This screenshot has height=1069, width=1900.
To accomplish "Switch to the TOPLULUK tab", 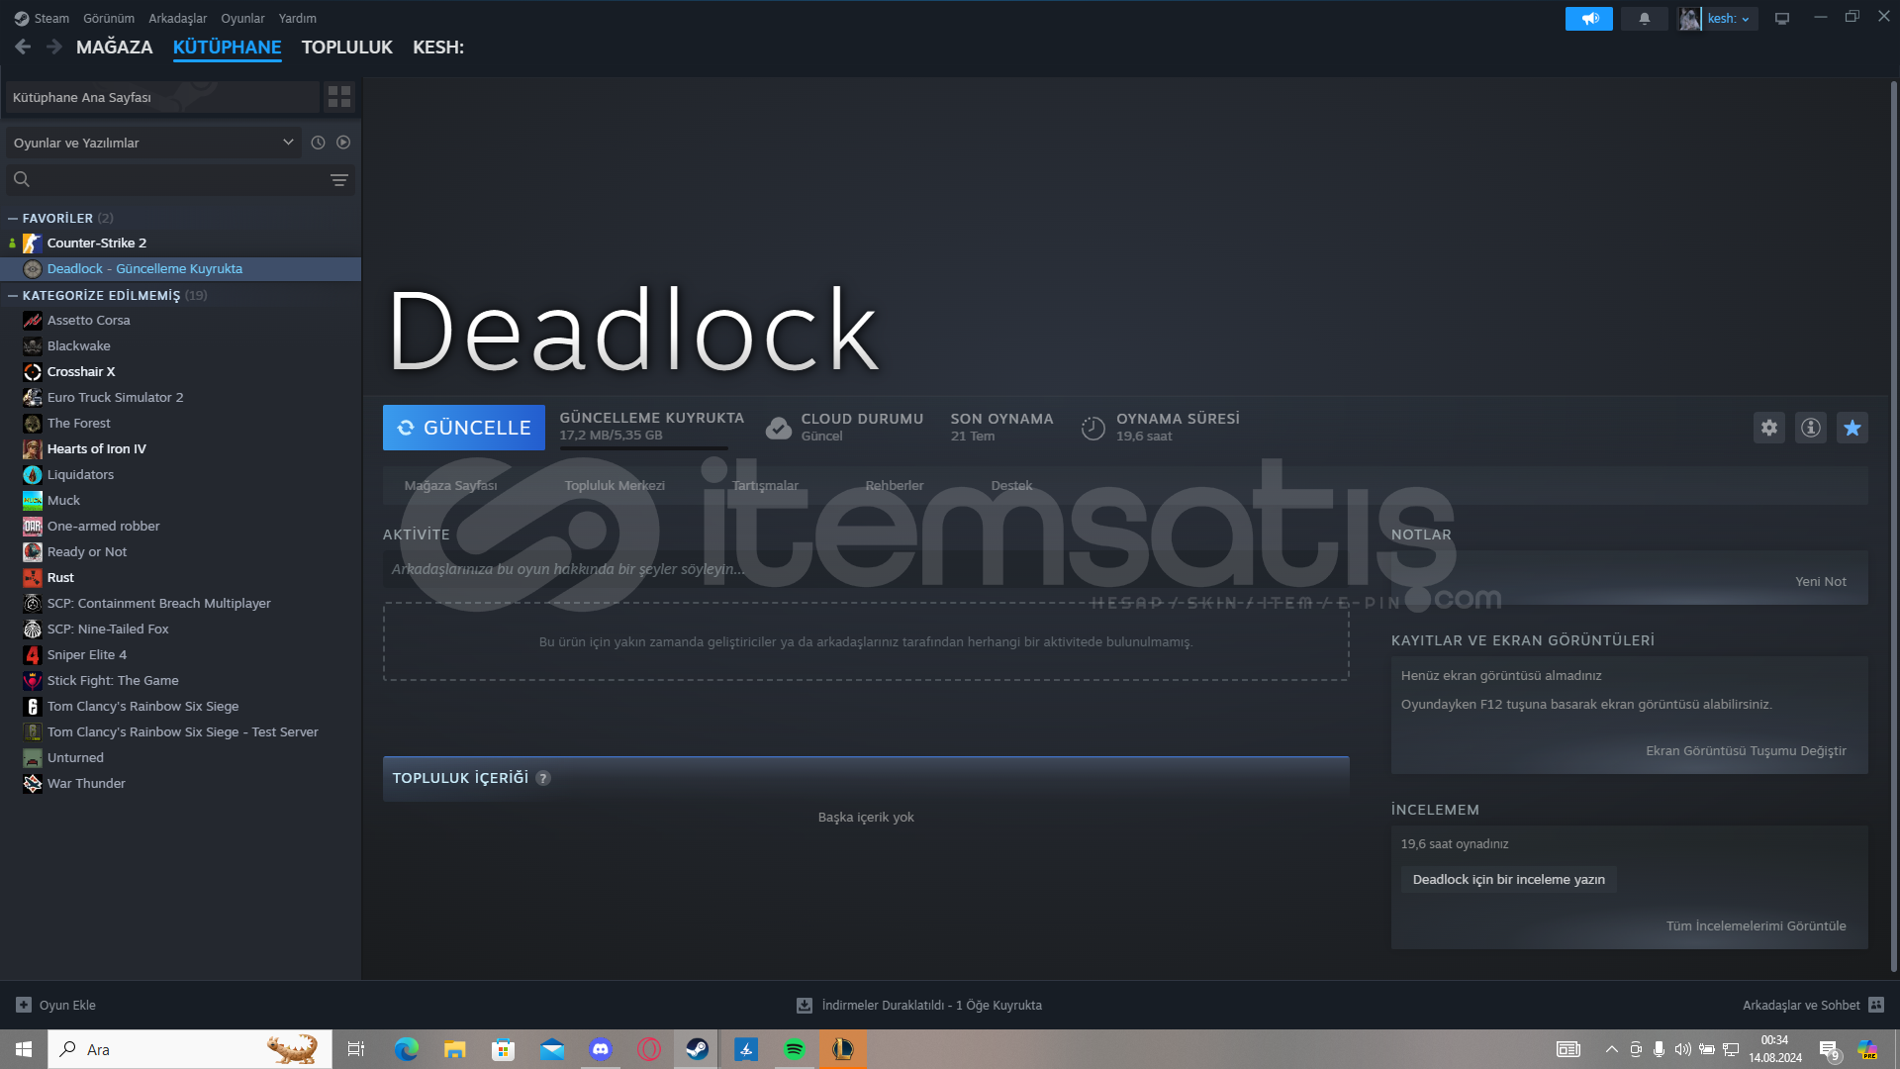I will [347, 48].
